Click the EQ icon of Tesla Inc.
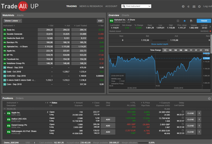Screen dimensions: 212x144 point(5,30)
